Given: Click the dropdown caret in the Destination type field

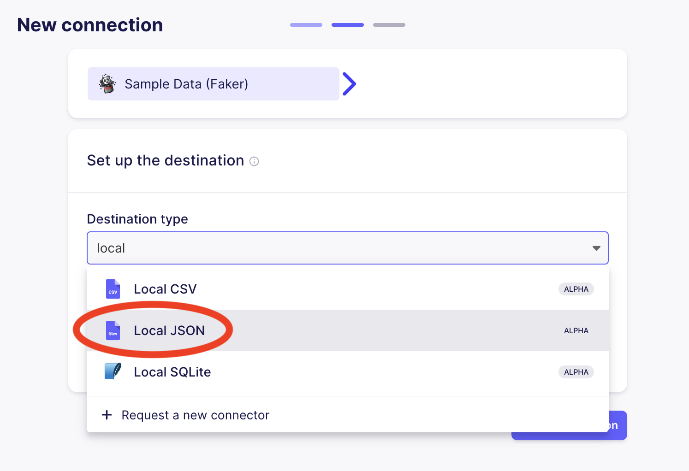Looking at the screenshot, I should 596,248.
